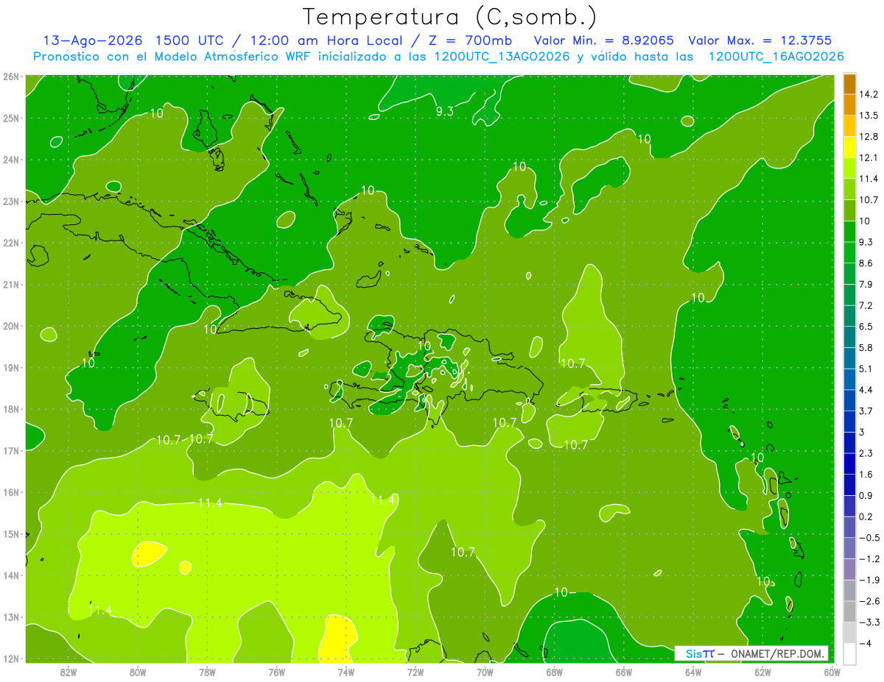Pick the blue legend swatch between 3 and 3.7

click(x=849, y=421)
